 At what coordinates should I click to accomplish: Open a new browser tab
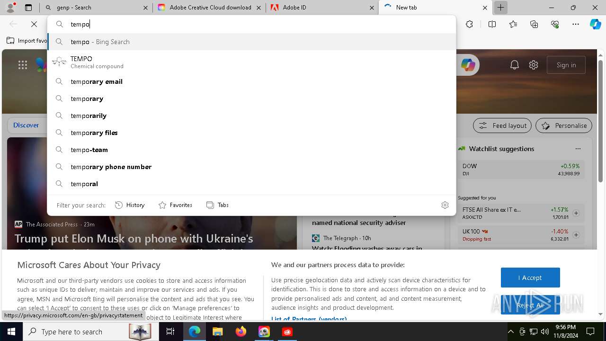coord(500,8)
